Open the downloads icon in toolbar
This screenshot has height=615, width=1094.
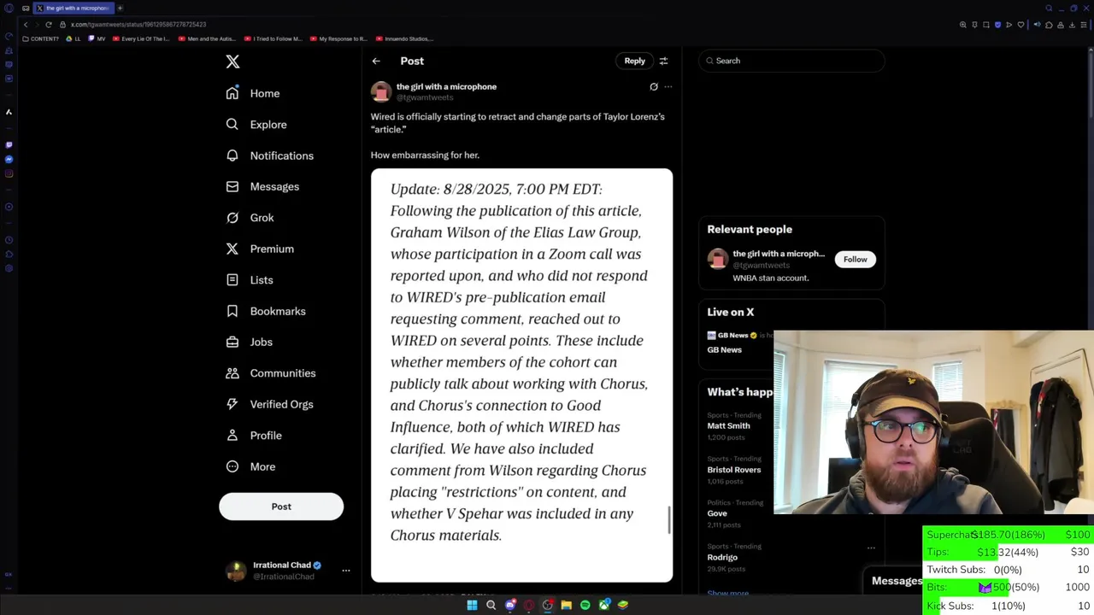pyautogui.click(x=1072, y=25)
